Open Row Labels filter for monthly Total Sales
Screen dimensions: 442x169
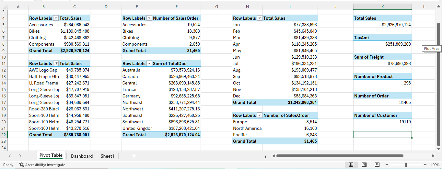pyautogui.click(x=260, y=18)
